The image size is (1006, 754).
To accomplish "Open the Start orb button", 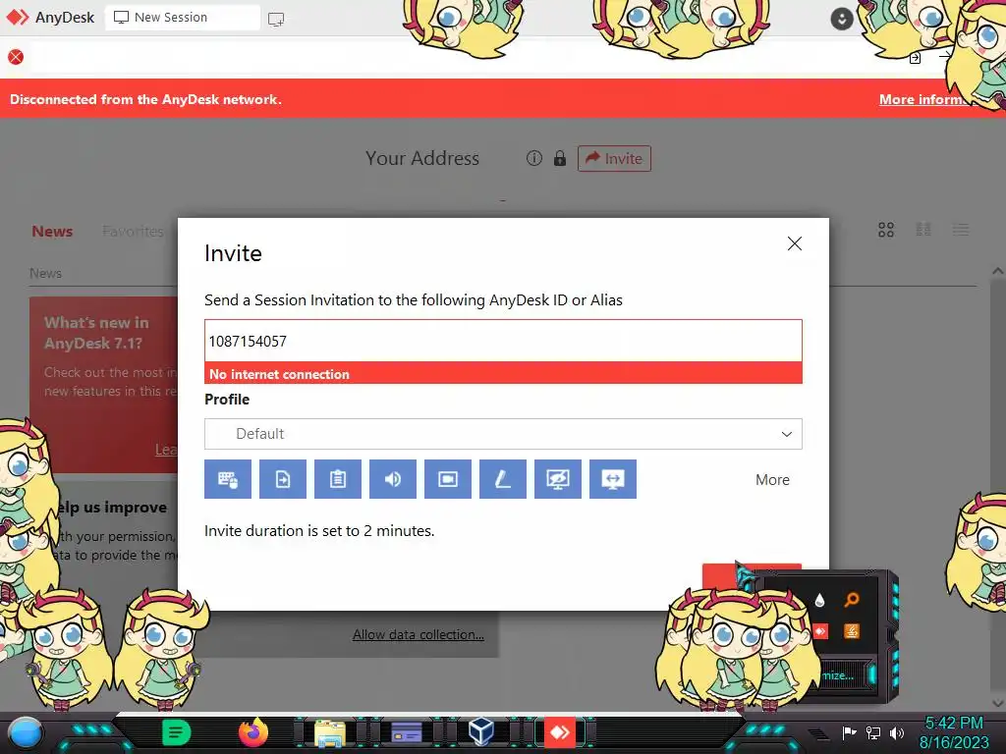I will click(26, 732).
